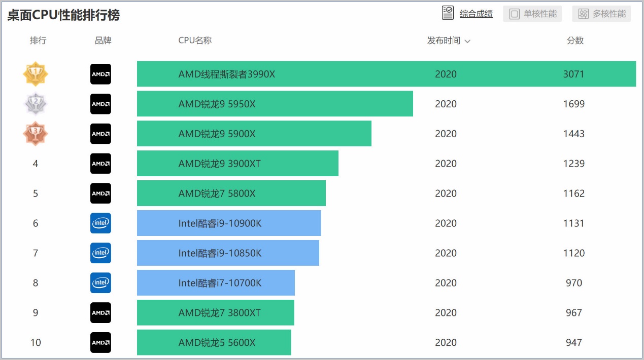The width and height of the screenshot is (644, 360).
Task: Click the Intel logo beside 酷睿i7-10700K
Action: coord(100,283)
